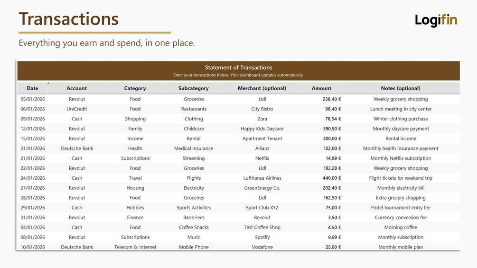The width and height of the screenshot is (477, 268).
Task: Click the Amount column header
Action: pos(321,88)
